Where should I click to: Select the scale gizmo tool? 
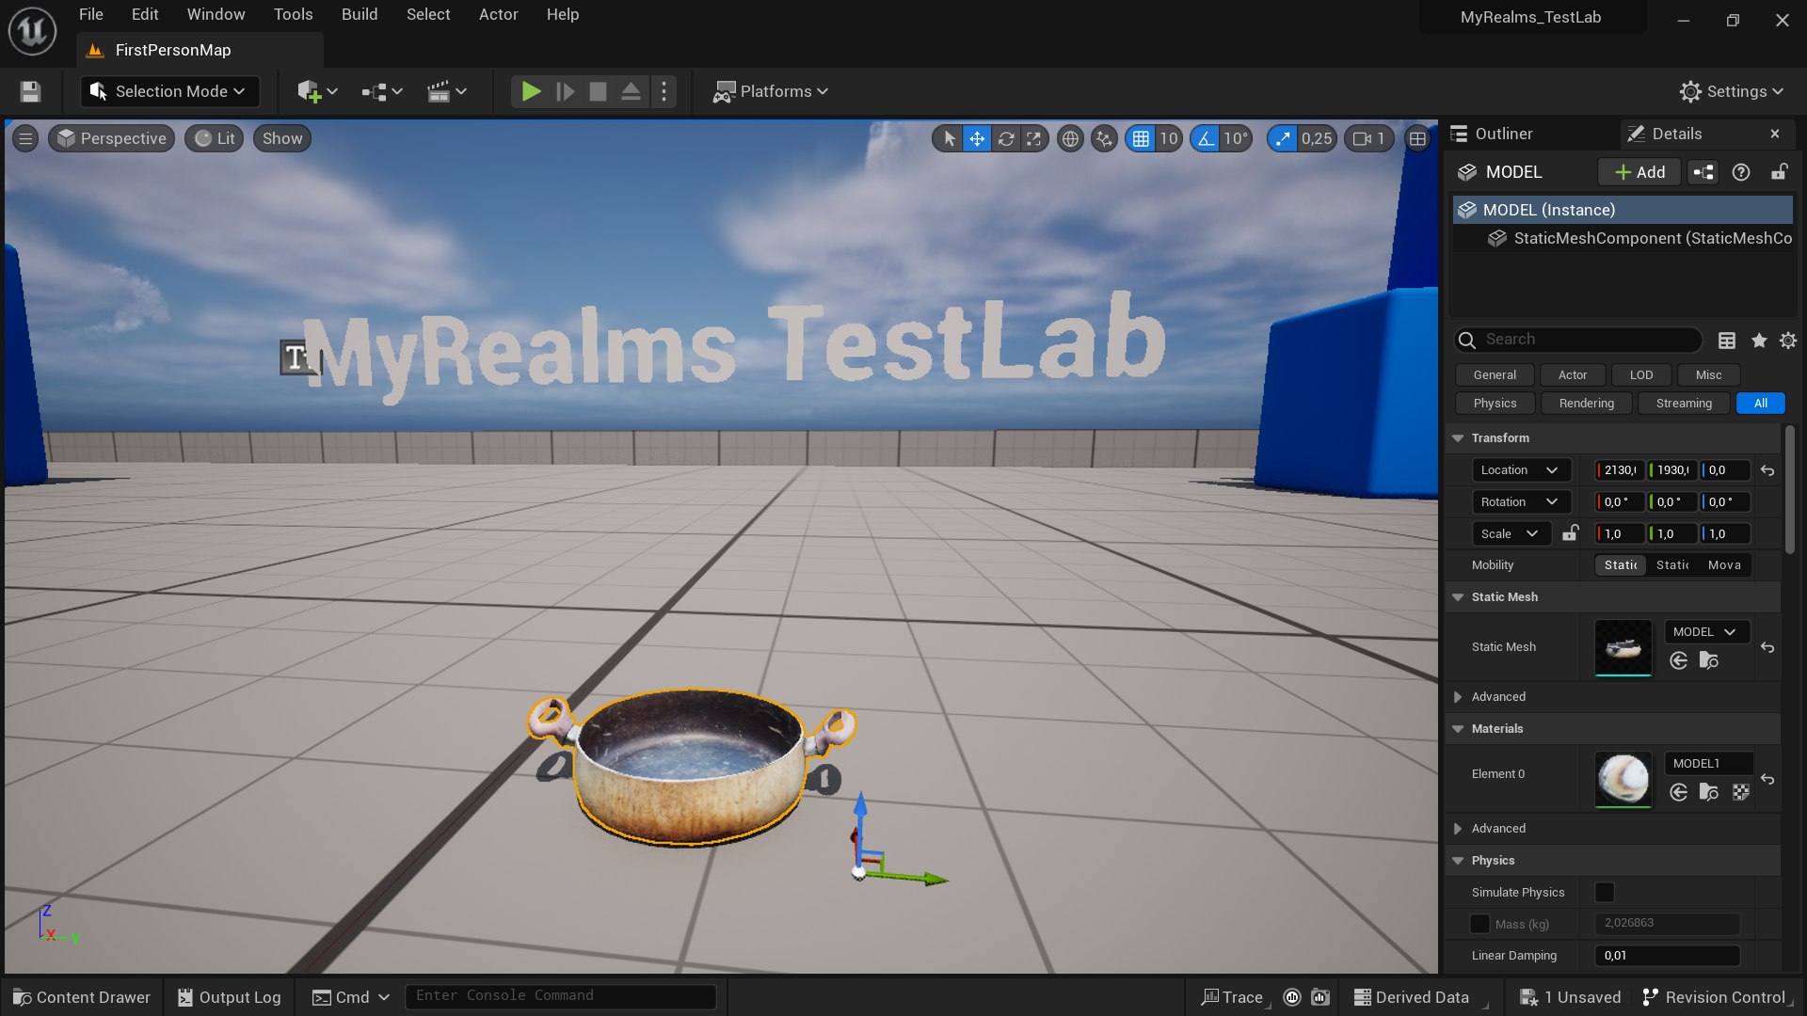tap(1033, 139)
